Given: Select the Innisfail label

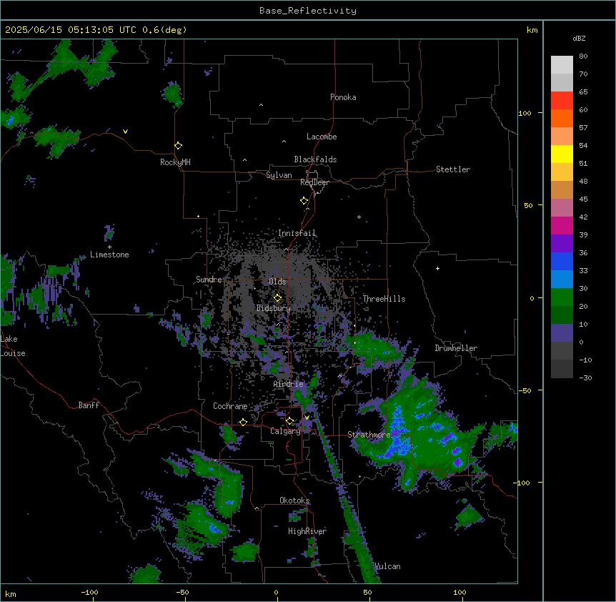Looking at the screenshot, I should click(x=297, y=233).
